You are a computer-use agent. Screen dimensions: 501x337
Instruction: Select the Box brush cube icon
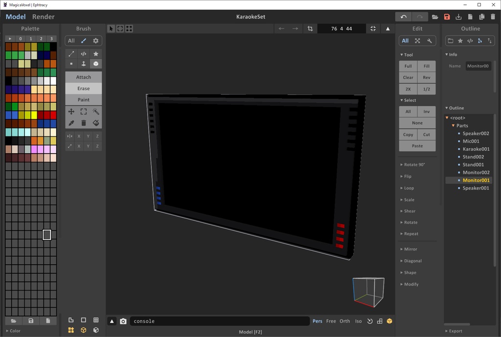tap(96, 64)
